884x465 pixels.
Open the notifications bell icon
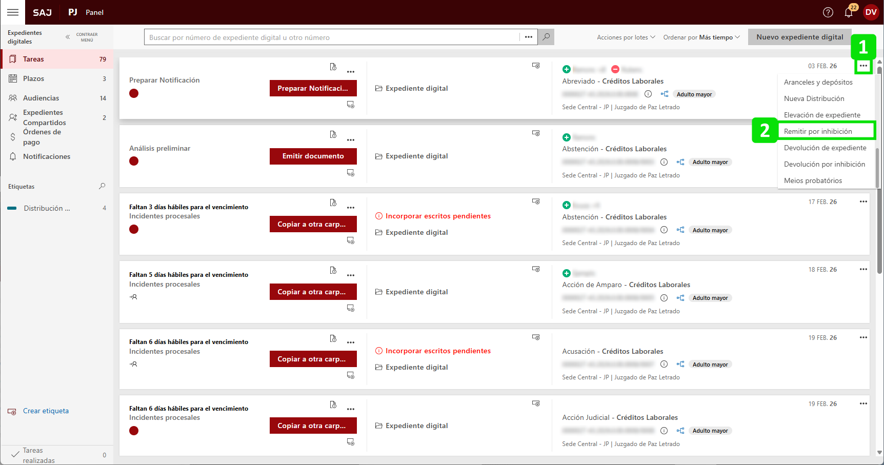tap(849, 12)
